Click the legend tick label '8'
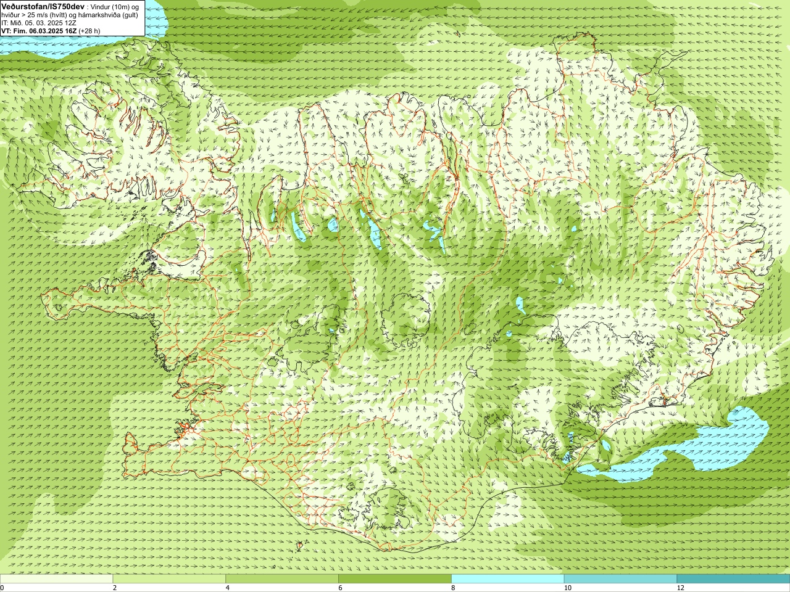The image size is (790, 592). coord(453,588)
